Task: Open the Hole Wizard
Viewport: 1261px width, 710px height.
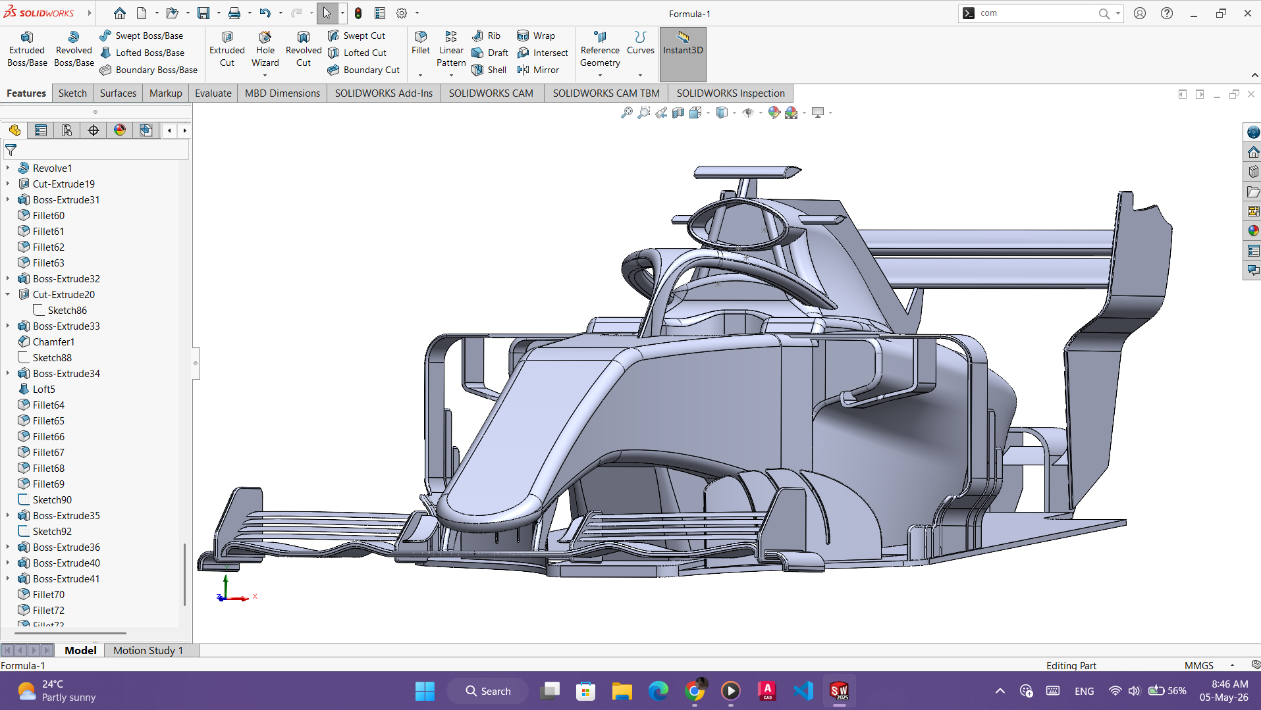Action: click(x=265, y=49)
